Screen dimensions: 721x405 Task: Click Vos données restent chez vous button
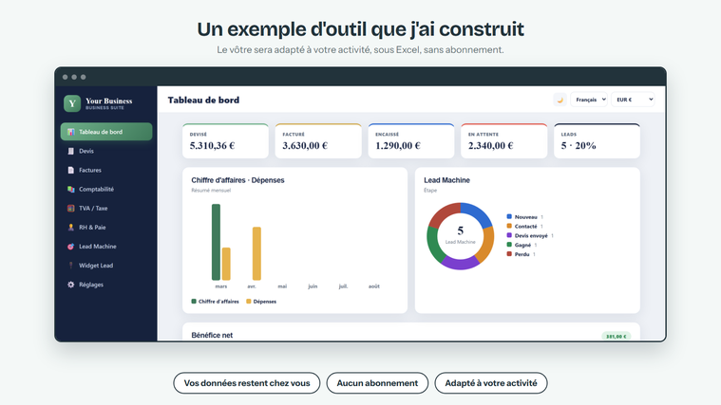pyautogui.click(x=247, y=383)
